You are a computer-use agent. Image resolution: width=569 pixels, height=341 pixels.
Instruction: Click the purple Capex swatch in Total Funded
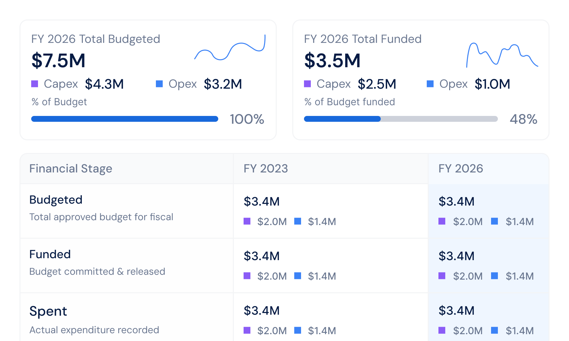click(x=308, y=84)
